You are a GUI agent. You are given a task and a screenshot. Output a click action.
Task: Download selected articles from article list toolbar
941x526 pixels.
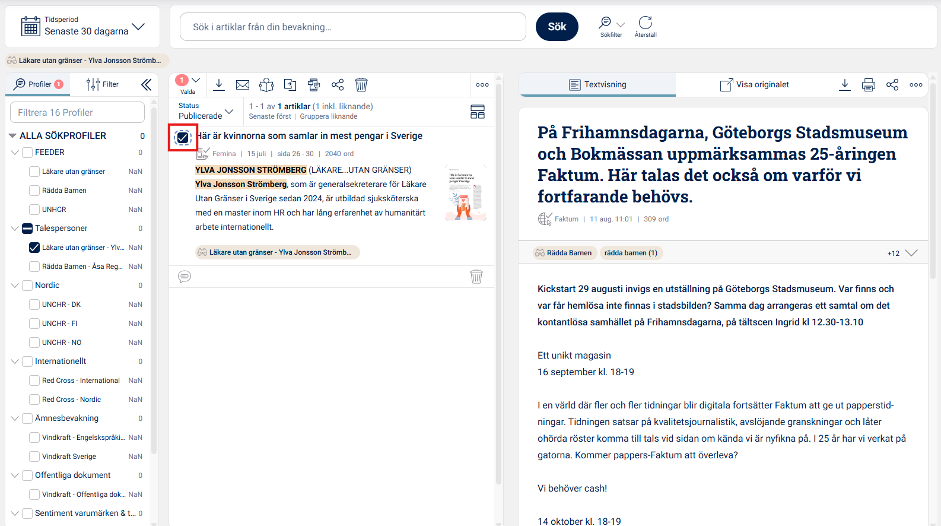pos(219,85)
